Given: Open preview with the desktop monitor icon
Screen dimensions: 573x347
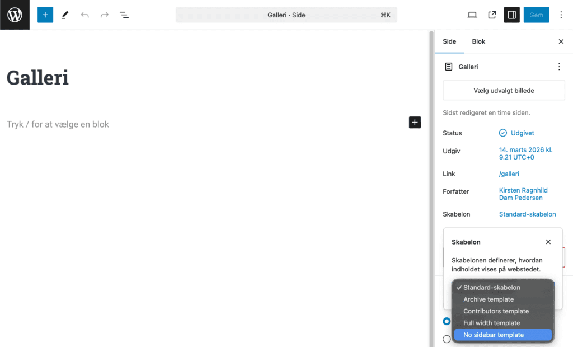Looking at the screenshot, I should [472, 15].
